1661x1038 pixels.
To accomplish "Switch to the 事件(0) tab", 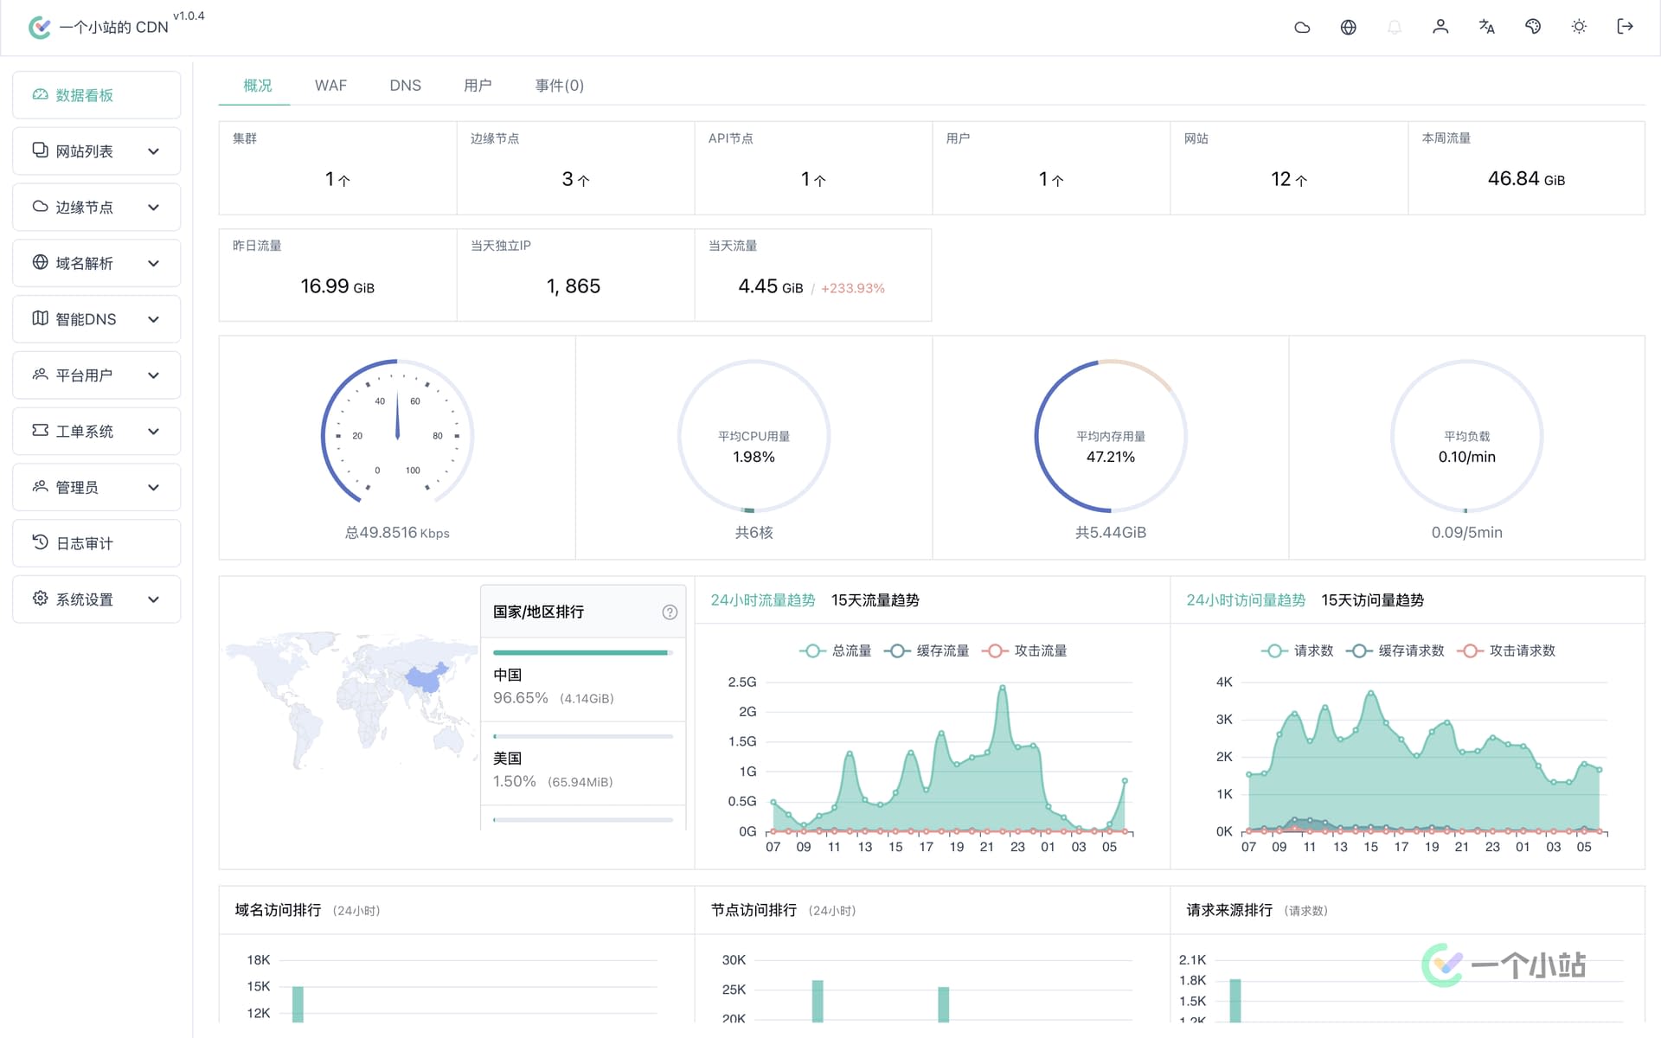I will pos(560,85).
